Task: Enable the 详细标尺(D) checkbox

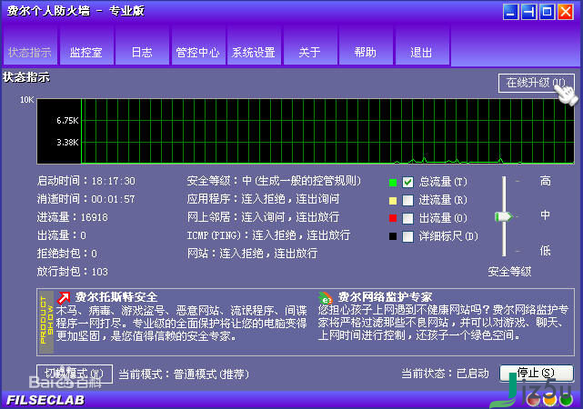Action: click(407, 236)
